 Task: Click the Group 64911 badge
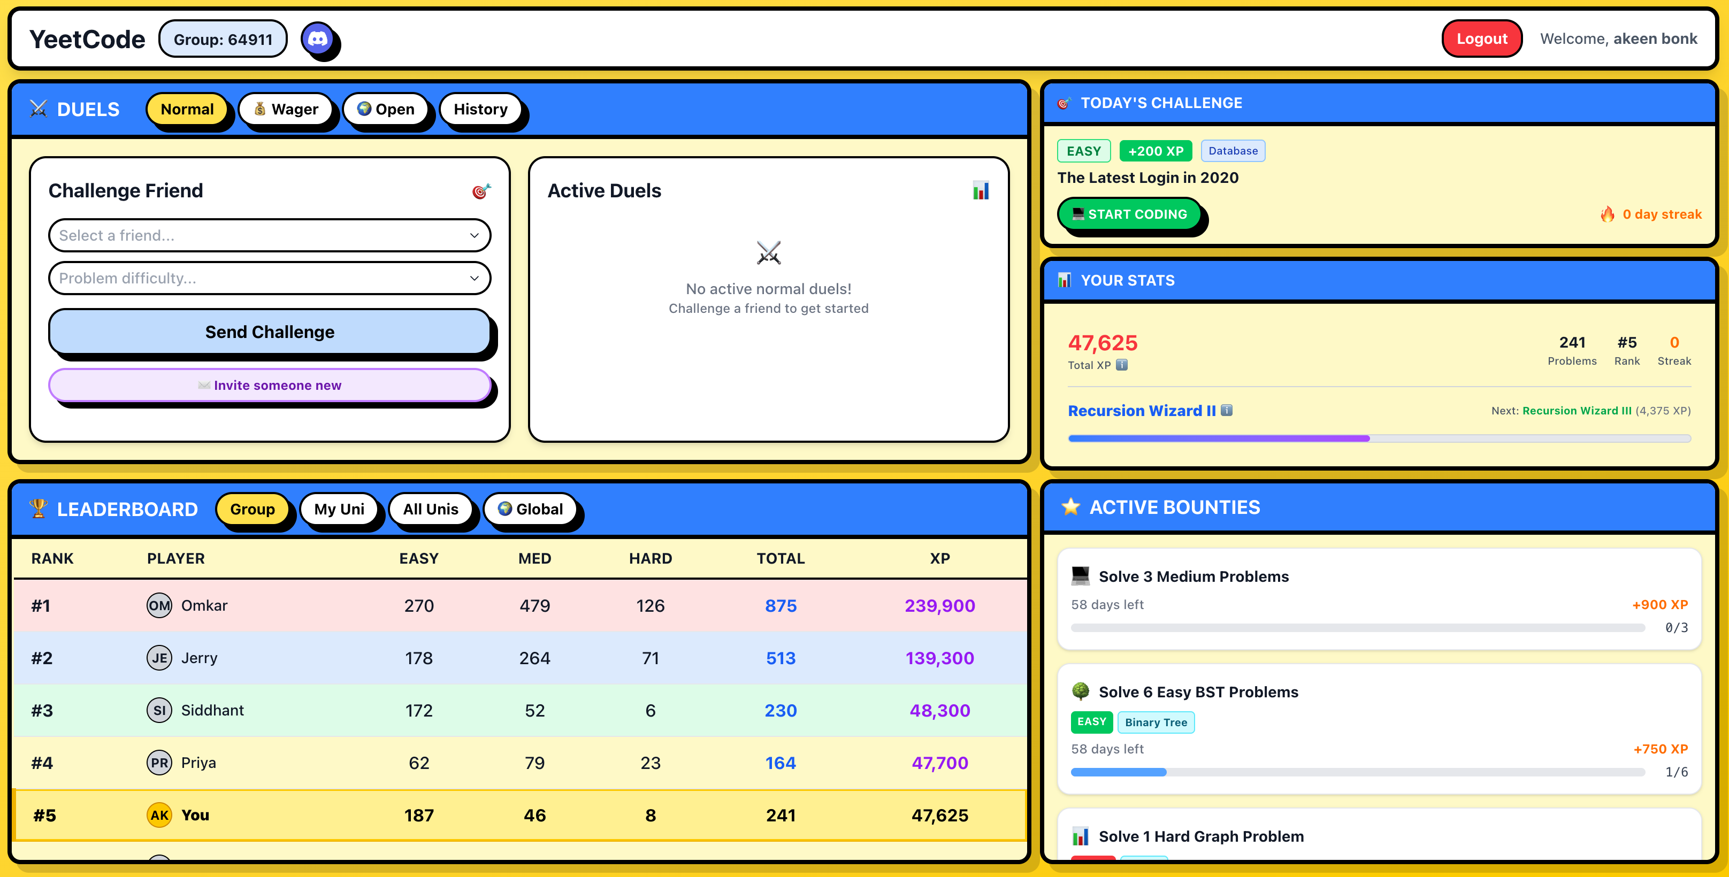pos(223,39)
